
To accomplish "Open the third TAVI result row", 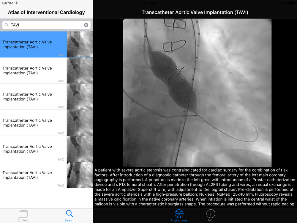I will click(x=46, y=97).
